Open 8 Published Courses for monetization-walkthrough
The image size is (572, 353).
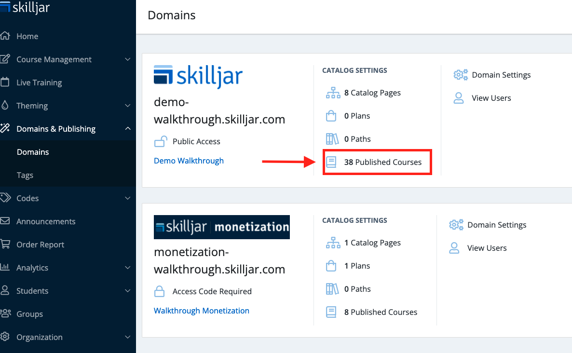point(381,312)
